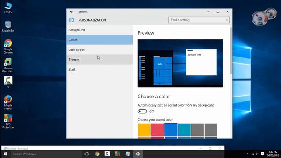Click the 'Preview' heading text
Screen dimensions: 281x158
click(146, 33)
